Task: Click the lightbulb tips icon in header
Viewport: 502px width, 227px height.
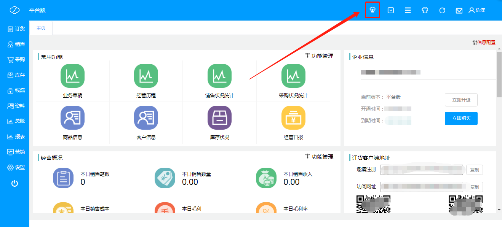Action: tap(373, 10)
